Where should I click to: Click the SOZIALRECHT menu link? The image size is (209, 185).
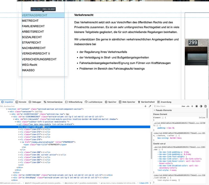tap(32, 37)
